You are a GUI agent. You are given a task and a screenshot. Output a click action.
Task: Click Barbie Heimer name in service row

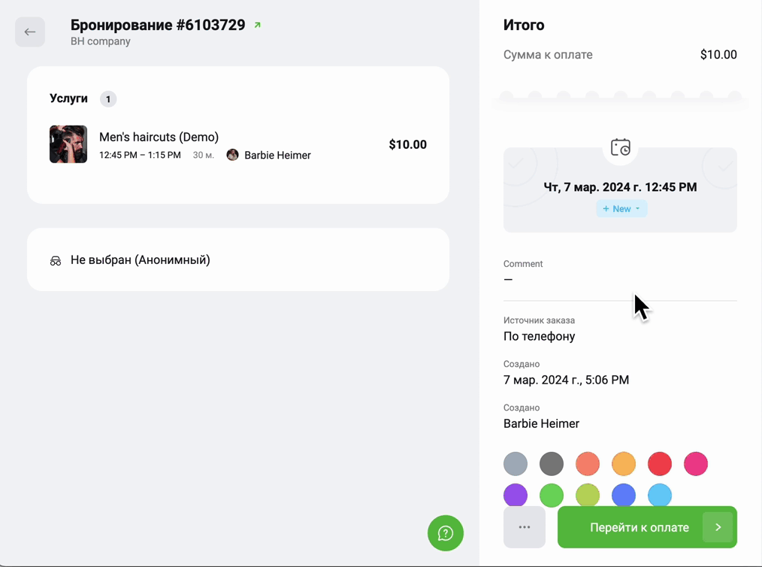click(277, 155)
